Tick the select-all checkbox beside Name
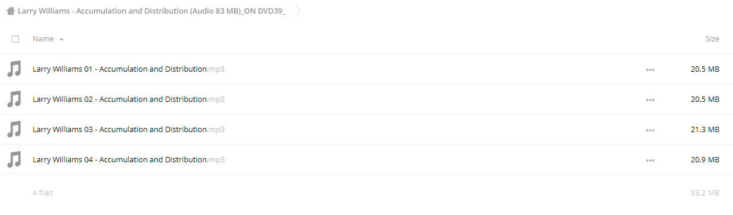 coord(15,39)
